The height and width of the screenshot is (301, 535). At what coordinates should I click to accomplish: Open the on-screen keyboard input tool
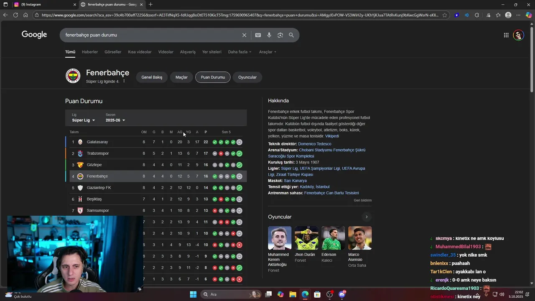coord(258,35)
